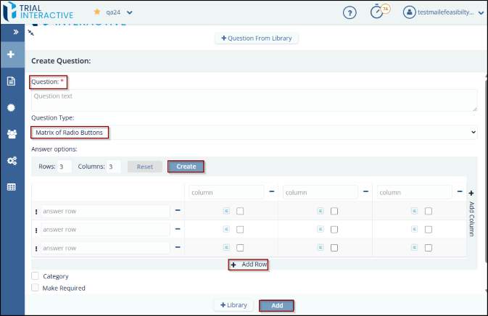
Task: Click the plus icon in sidebar
Action: point(12,55)
